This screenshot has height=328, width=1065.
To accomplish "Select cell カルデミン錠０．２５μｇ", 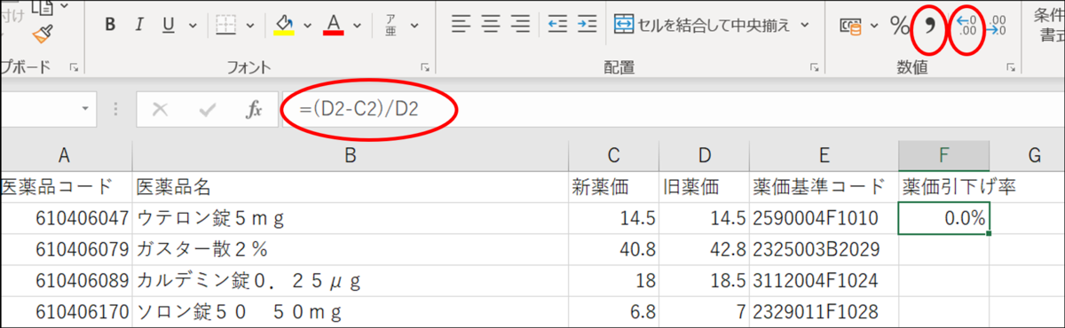I will 351,282.
